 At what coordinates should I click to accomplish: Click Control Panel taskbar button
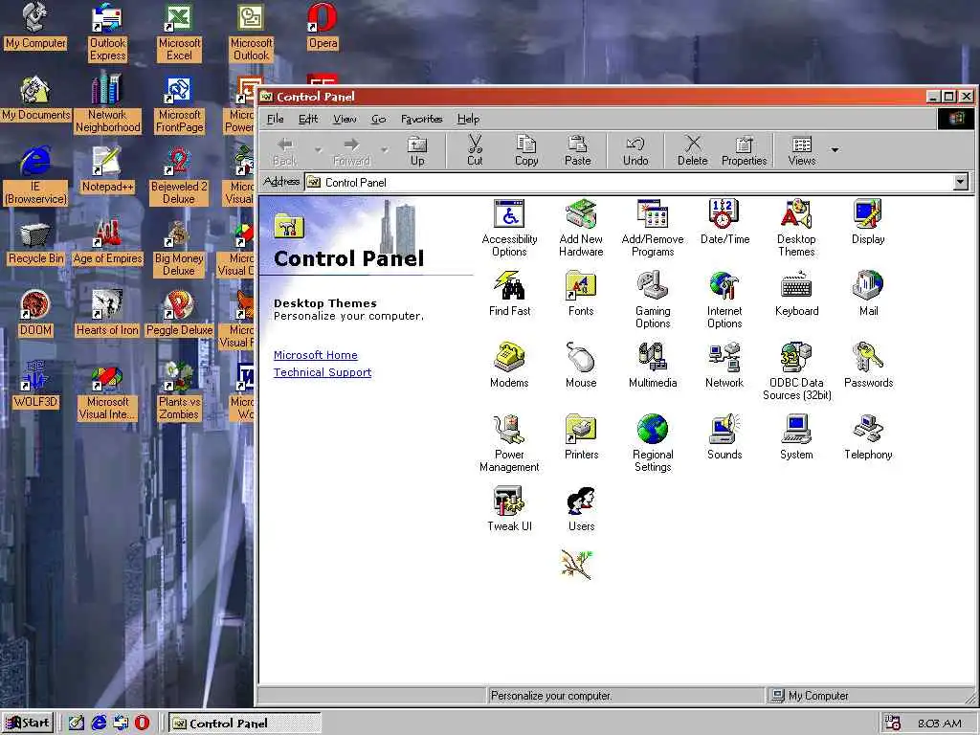(x=244, y=724)
